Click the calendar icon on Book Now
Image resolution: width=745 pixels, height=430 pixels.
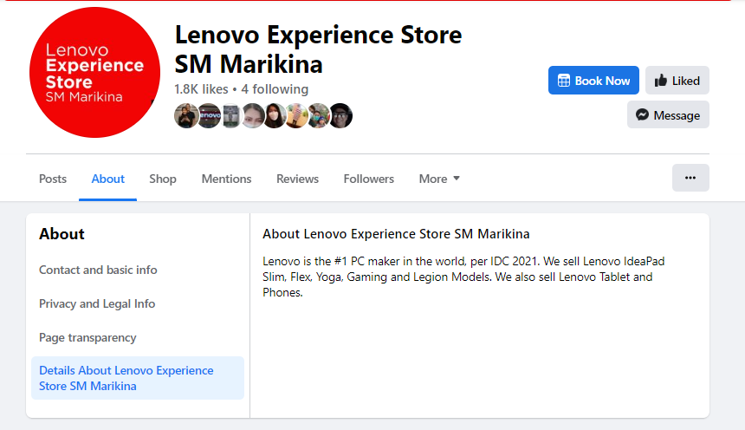point(563,81)
